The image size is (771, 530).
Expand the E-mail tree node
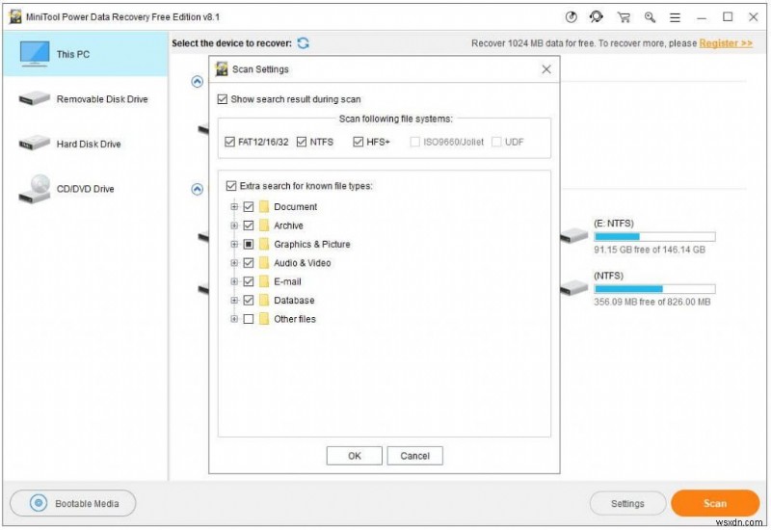coord(234,281)
